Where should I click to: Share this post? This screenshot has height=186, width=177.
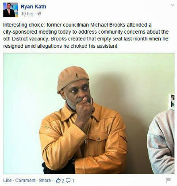click(x=45, y=180)
